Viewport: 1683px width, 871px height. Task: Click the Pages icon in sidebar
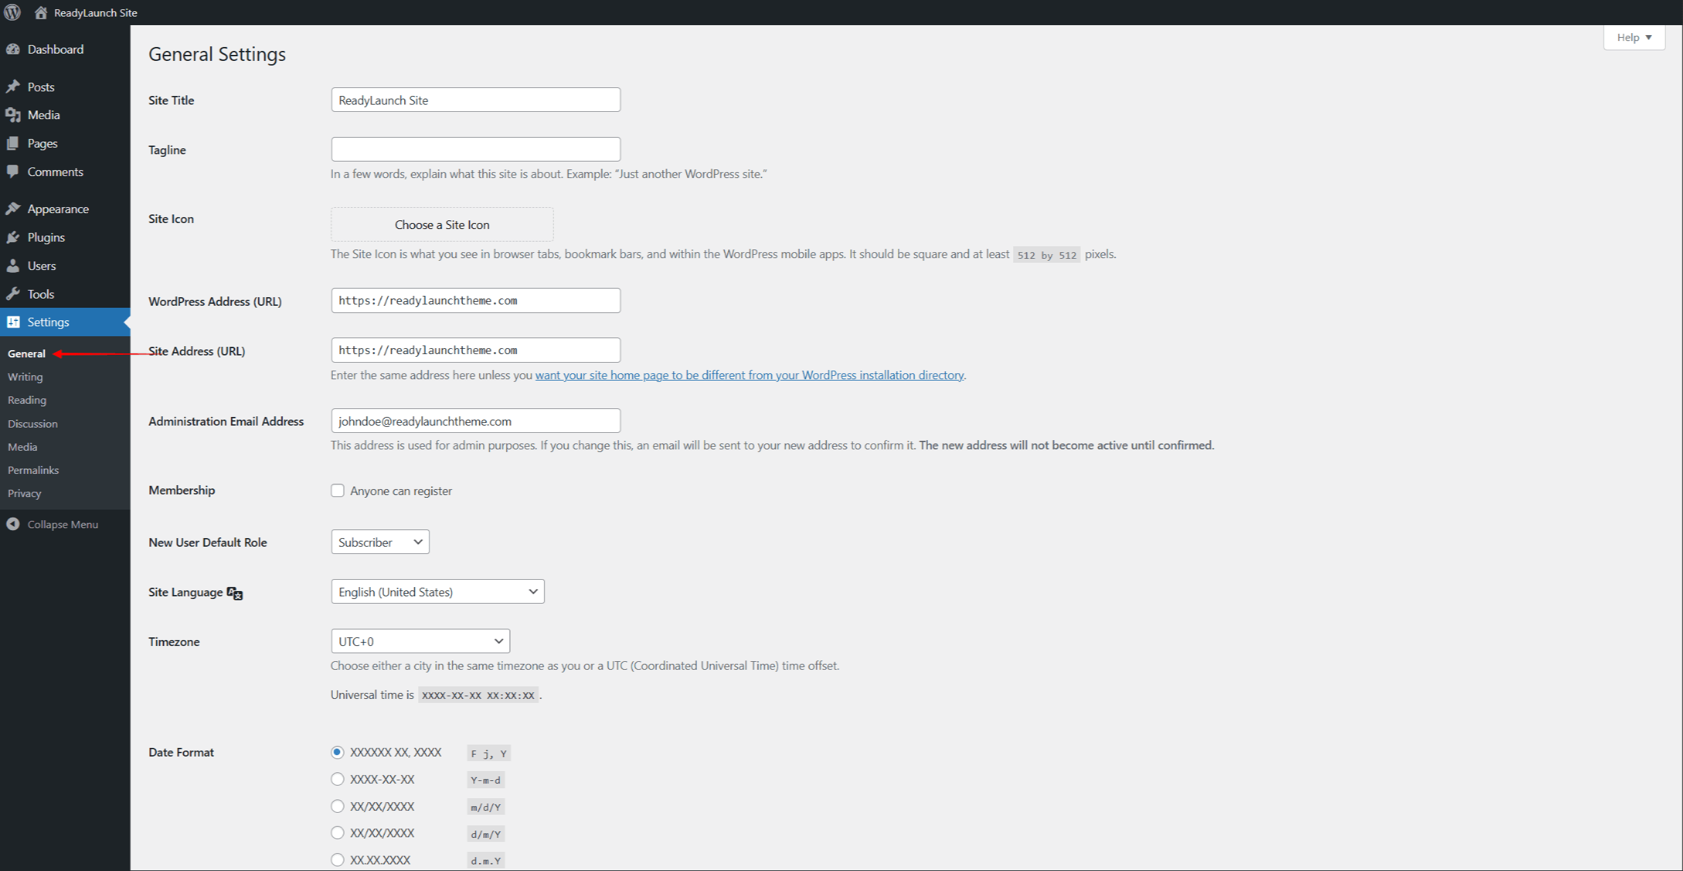tap(13, 144)
